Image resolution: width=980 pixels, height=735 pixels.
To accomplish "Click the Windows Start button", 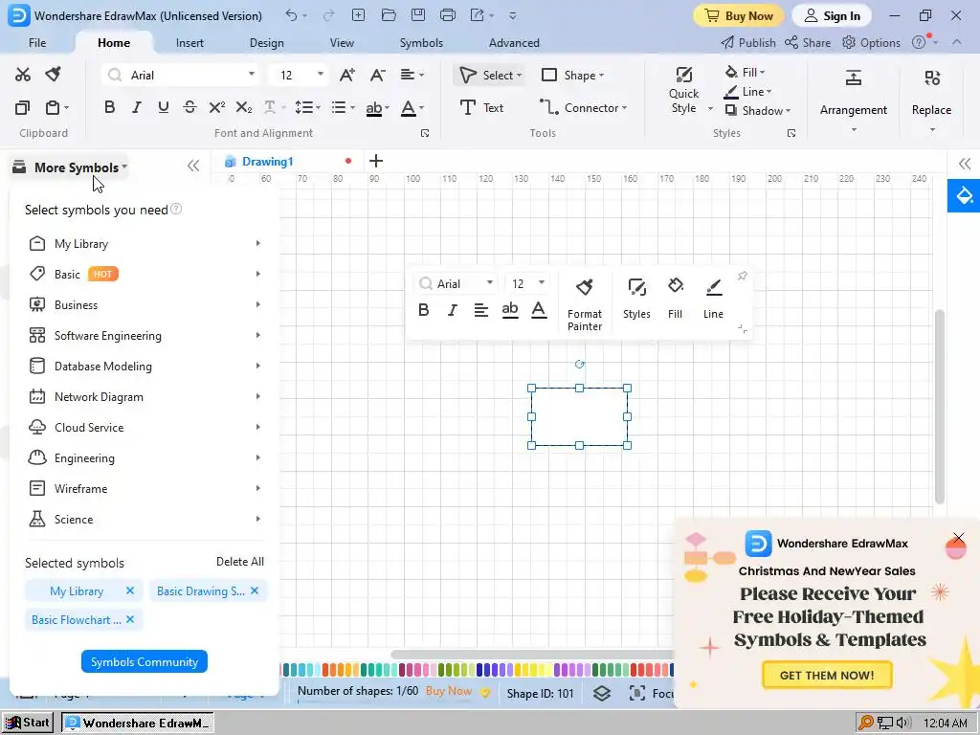I will click(x=27, y=723).
